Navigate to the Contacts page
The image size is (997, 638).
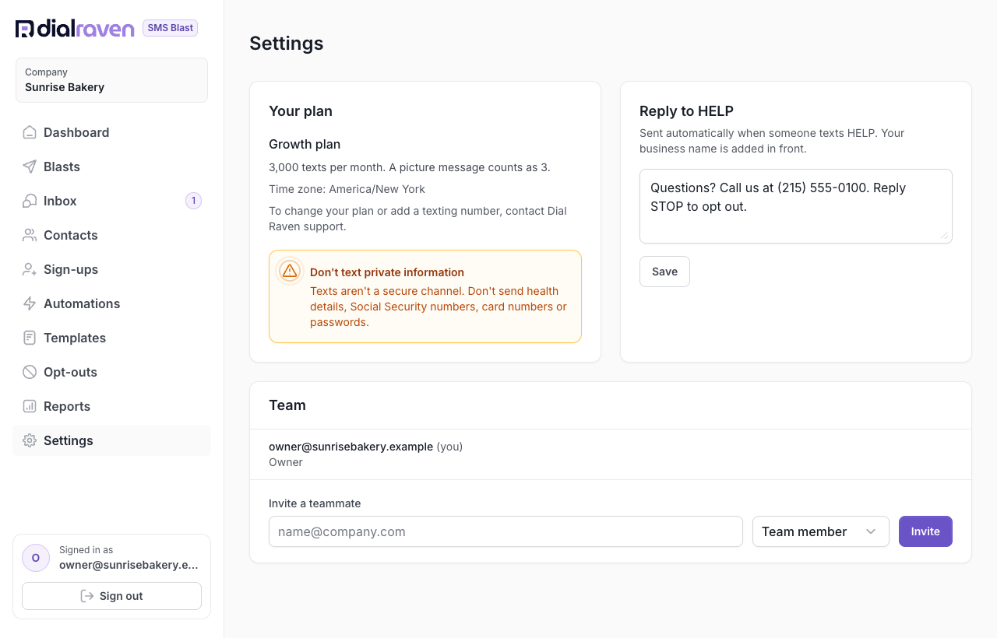pyautogui.click(x=111, y=235)
